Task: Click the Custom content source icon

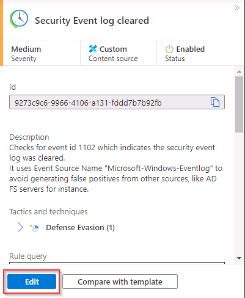Action: (93, 49)
